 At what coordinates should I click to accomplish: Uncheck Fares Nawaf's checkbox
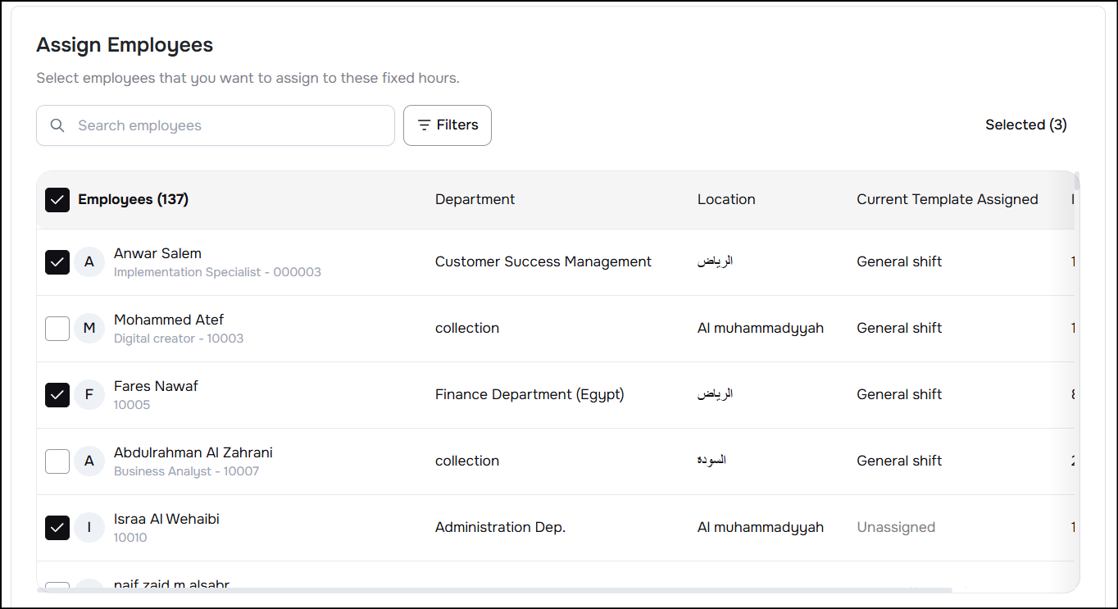click(x=57, y=395)
